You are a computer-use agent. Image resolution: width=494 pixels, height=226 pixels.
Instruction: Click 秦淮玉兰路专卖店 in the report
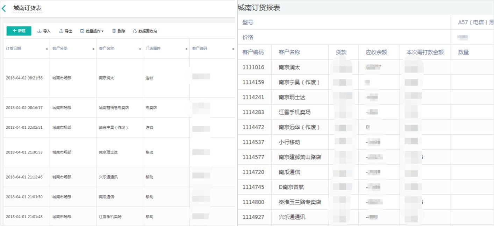point(300,202)
